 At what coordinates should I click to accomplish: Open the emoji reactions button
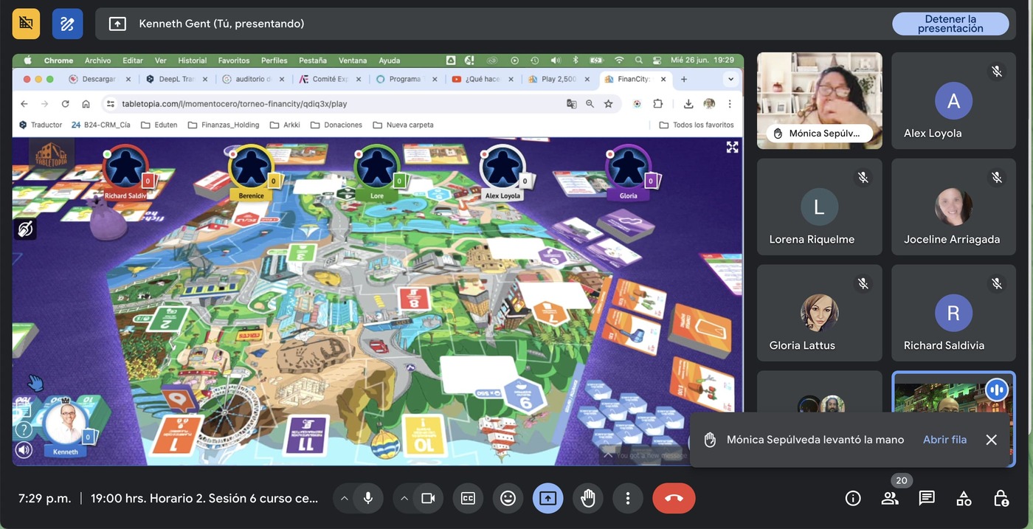click(x=508, y=498)
